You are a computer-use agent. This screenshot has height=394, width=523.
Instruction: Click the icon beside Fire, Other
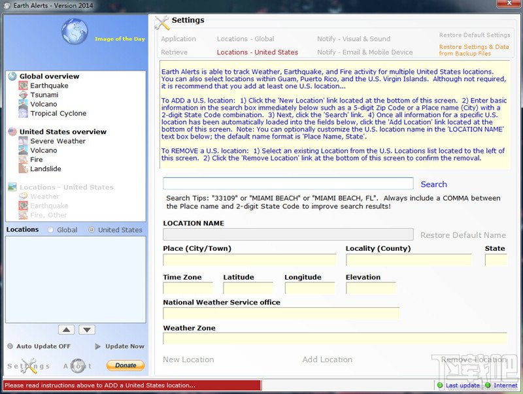[23, 215]
